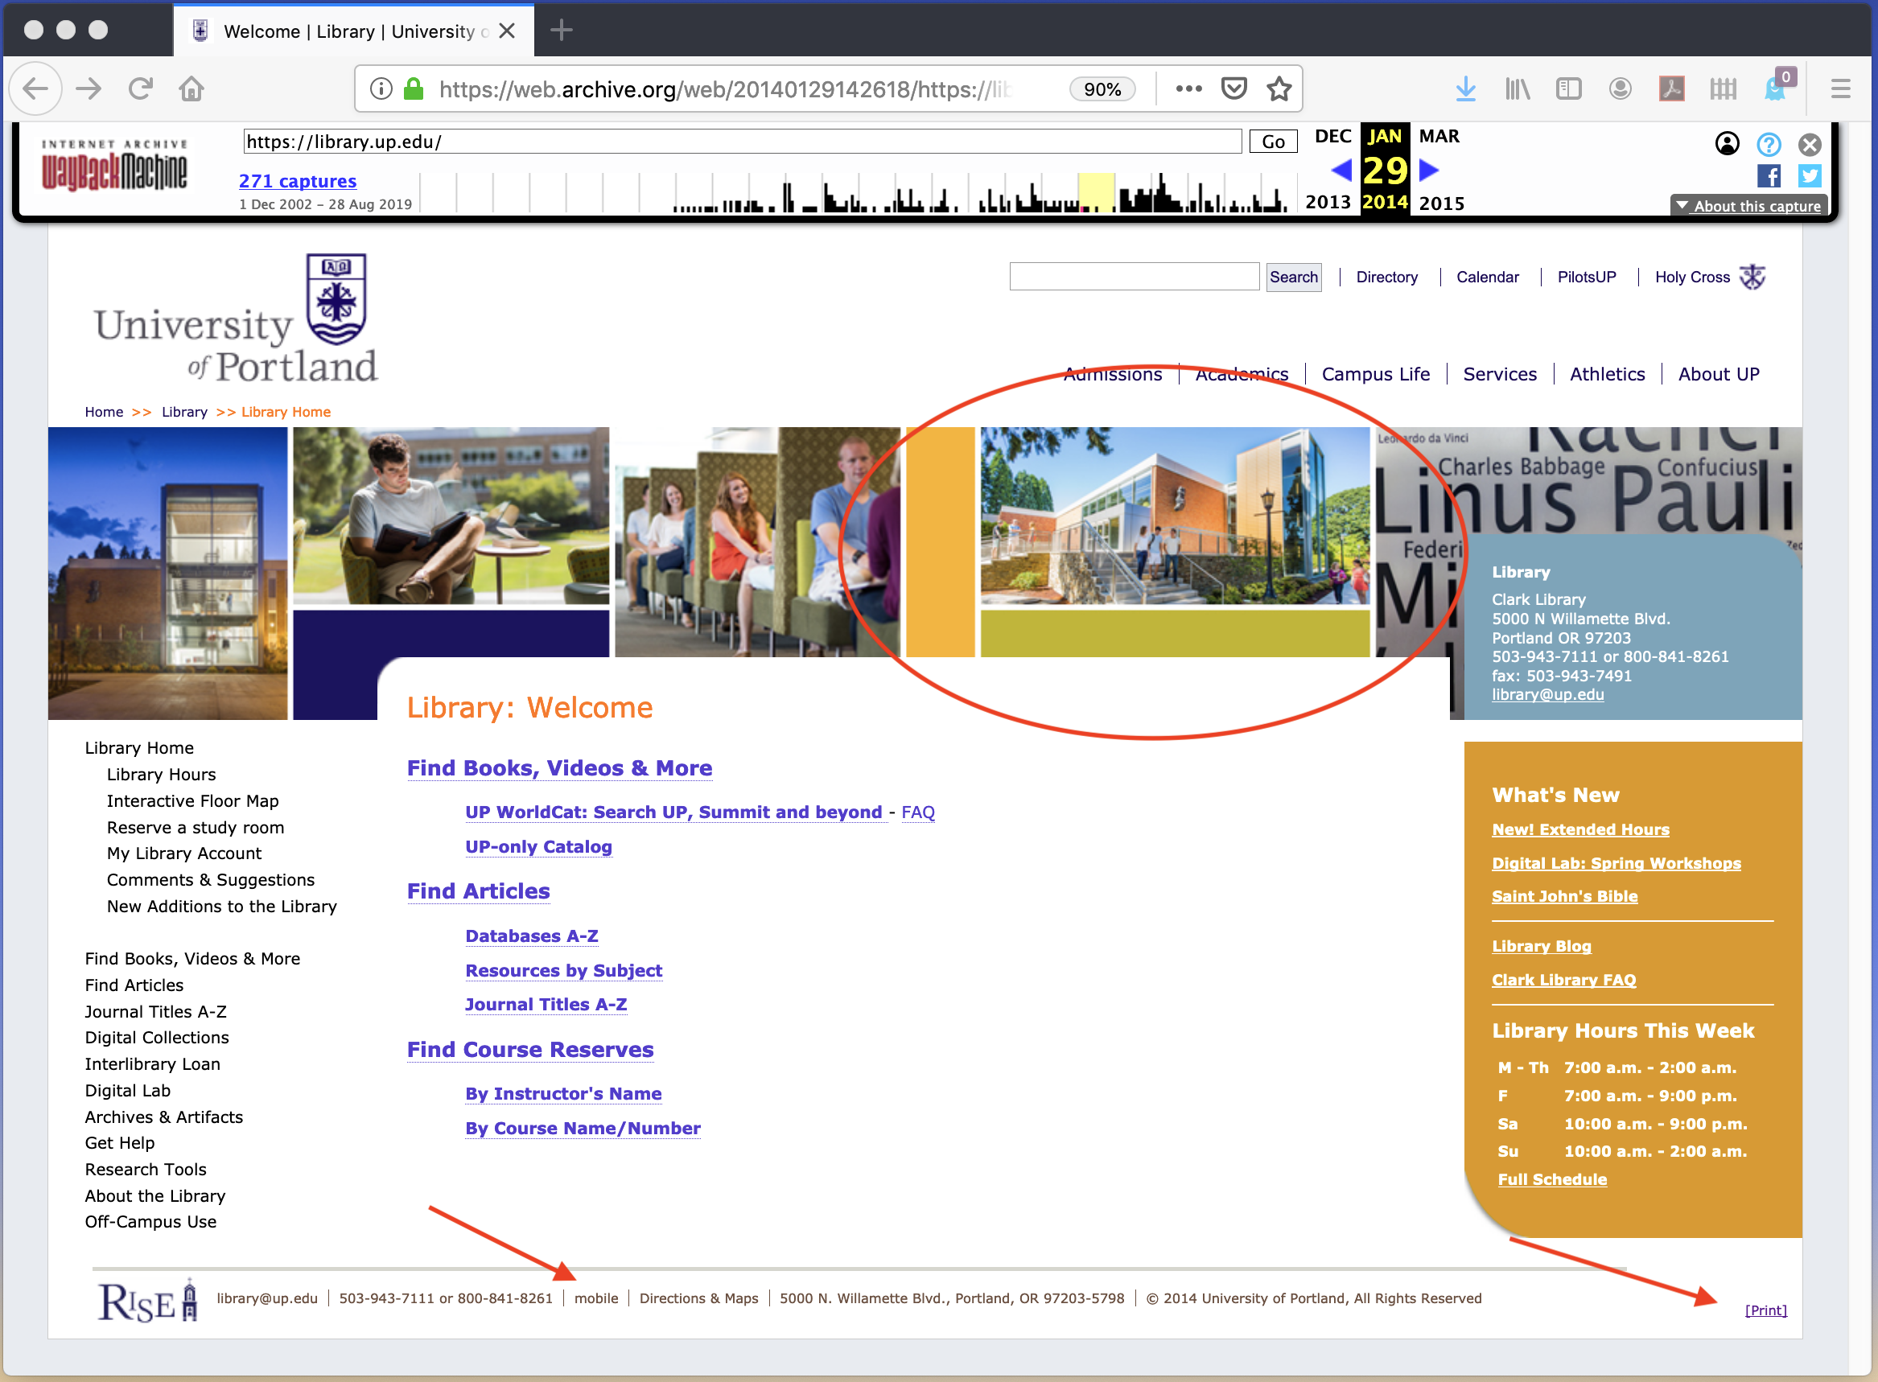Close the Wayback toolbar with X icon
Viewport: 1878px width, 1382px height.
pyautogui.click(x=1810, y=145)
